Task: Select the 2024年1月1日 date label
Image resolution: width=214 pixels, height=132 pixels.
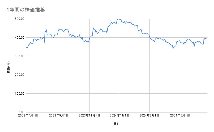Action: [x=120, y=116]
